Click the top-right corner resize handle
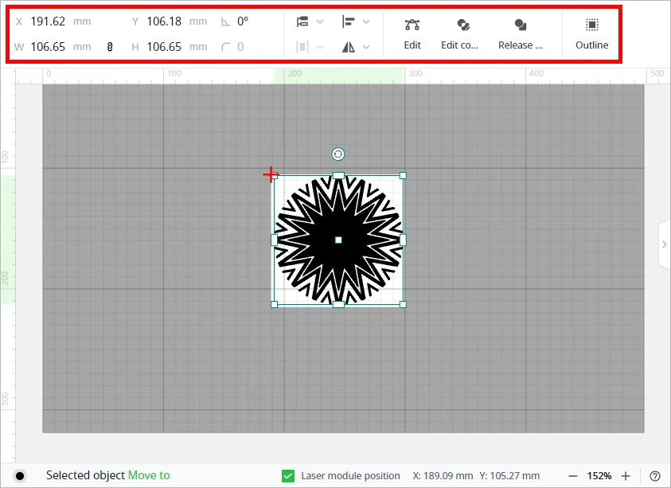 pos(403,175)
